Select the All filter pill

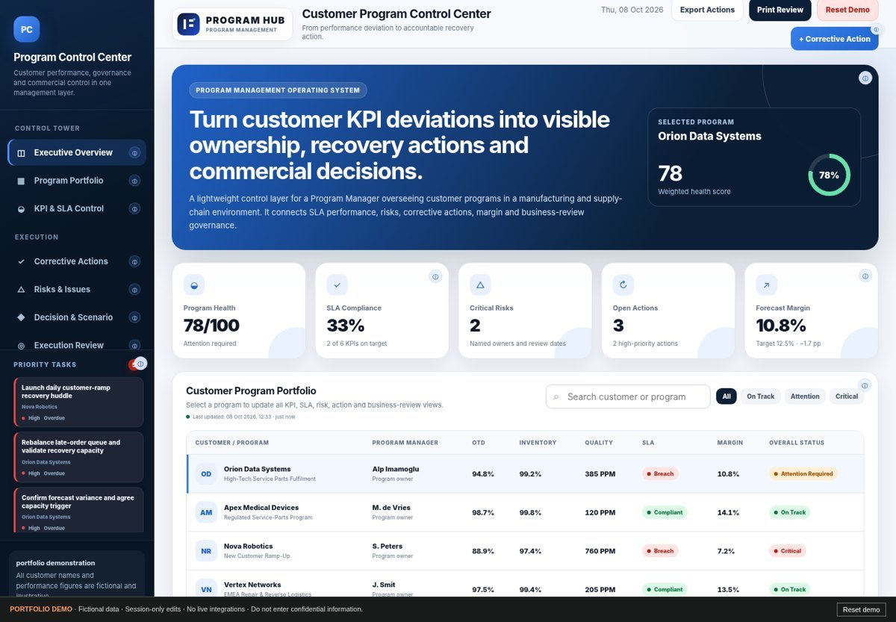tap(727, 396)
